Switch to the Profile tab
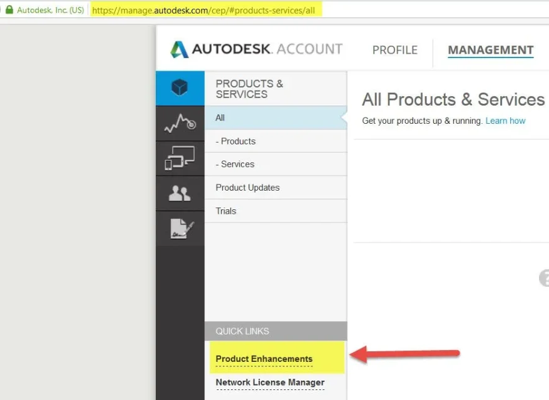The image size is (549, 400). 395,50
